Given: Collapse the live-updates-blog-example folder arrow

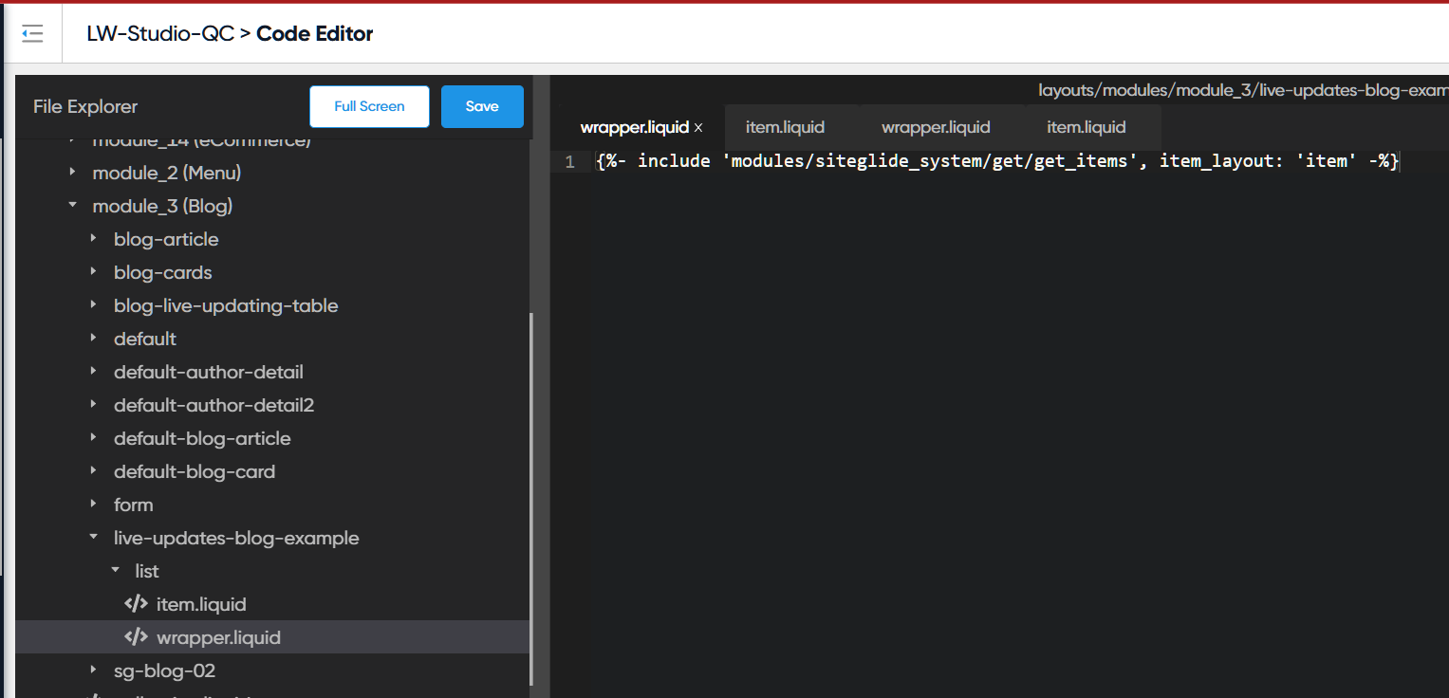Looking at the screenshot, I should pyautogui.click(x=94, y=538).
